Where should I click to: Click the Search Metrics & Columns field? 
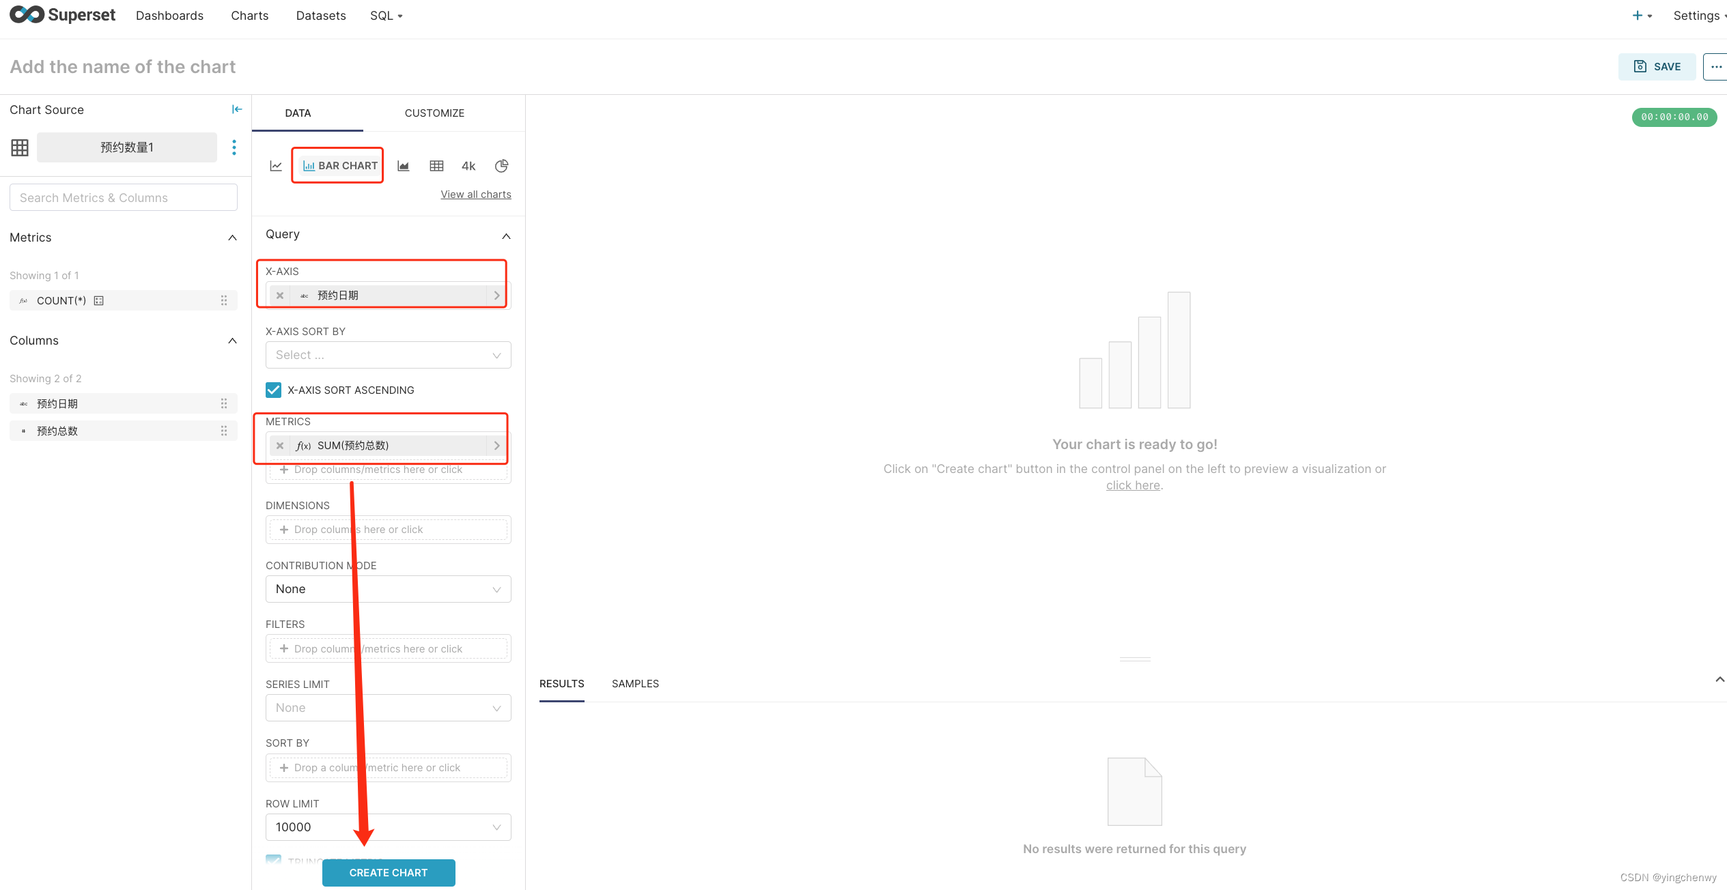(x=124, y=198)
